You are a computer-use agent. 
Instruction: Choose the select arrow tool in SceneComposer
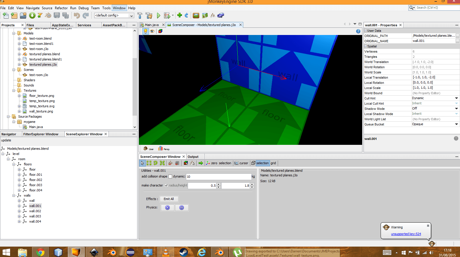click(142, 163)
